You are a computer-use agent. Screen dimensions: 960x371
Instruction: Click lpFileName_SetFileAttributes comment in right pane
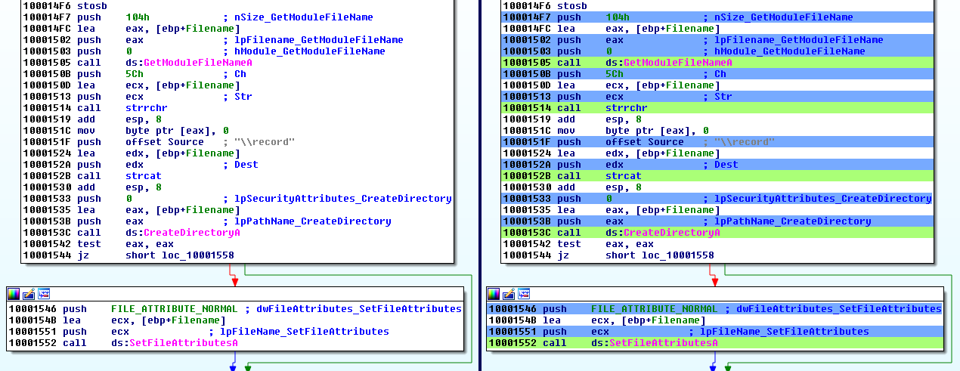785,332
